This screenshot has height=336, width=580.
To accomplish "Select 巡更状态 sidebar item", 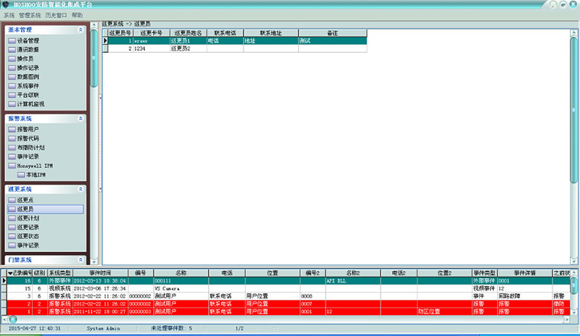I will click(28, 236).
